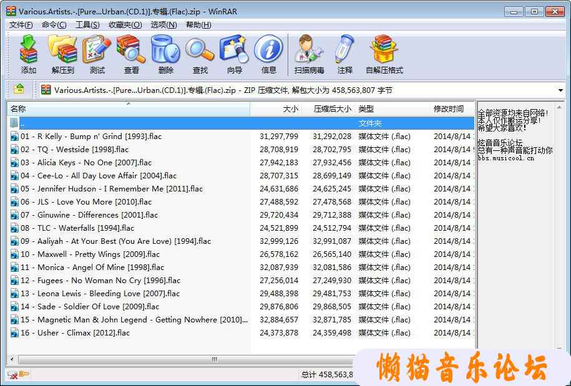Click the SFX (自解压格式) icon
Image resolution: width=571 pixels, height=386 pixels.
click(x=384, y=49)
